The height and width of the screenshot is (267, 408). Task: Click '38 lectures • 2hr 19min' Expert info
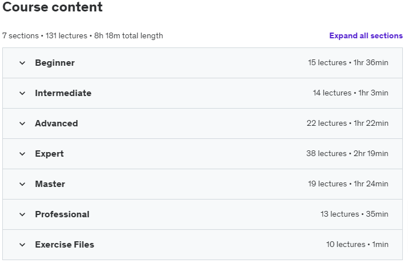tap(347, 153)
